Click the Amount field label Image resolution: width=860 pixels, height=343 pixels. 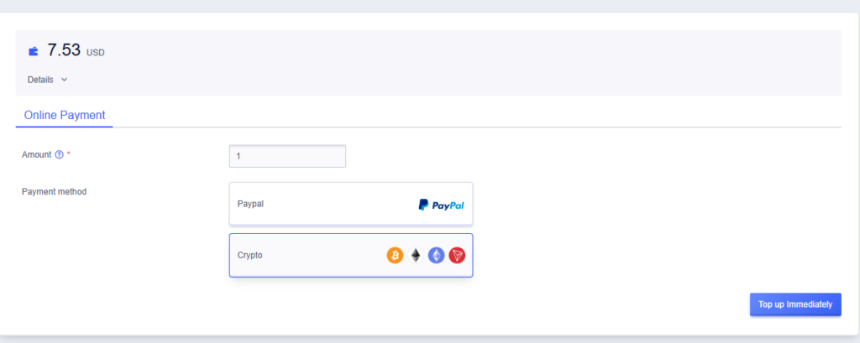pyautogui.click(x=37, y=154)
